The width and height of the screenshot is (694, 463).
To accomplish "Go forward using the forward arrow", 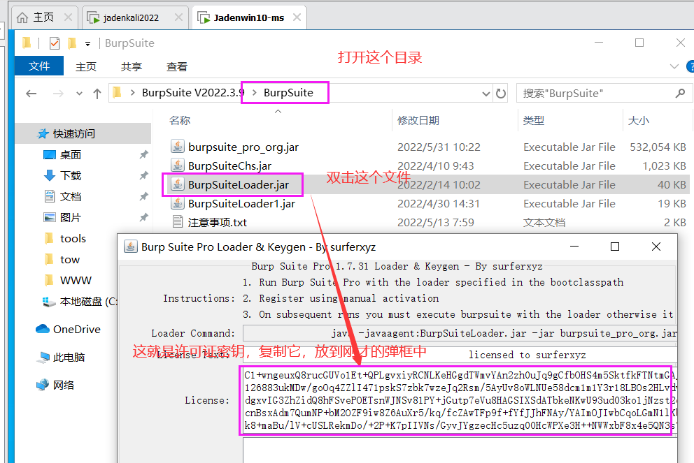I will pos(58,93).
